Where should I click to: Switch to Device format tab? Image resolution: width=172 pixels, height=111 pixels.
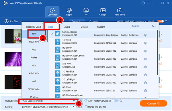(84, 27)
